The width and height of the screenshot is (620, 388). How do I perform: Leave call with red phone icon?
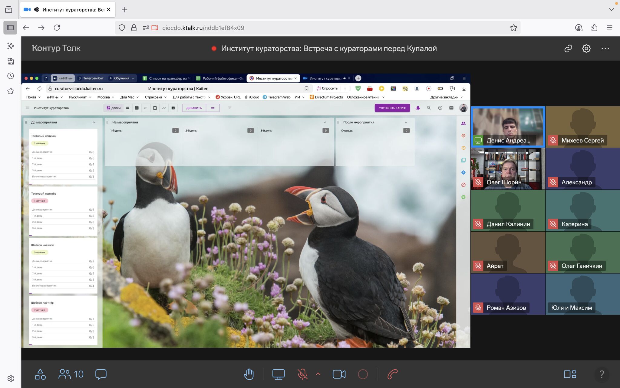tap(392, 374)
